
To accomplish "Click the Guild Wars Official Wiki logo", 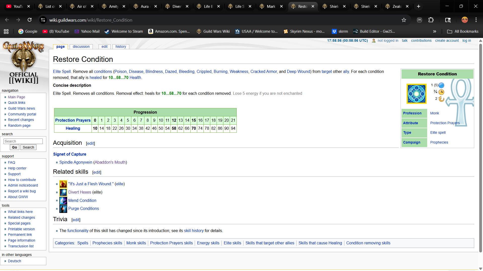I will tap(24, 62).
